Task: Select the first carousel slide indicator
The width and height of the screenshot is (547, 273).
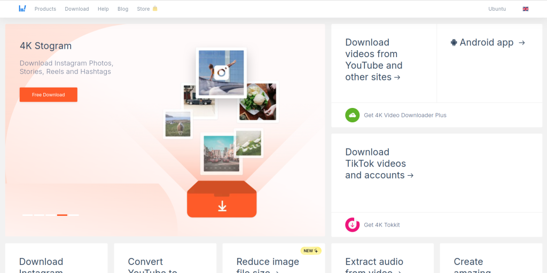Action: (x=27, y=215)
